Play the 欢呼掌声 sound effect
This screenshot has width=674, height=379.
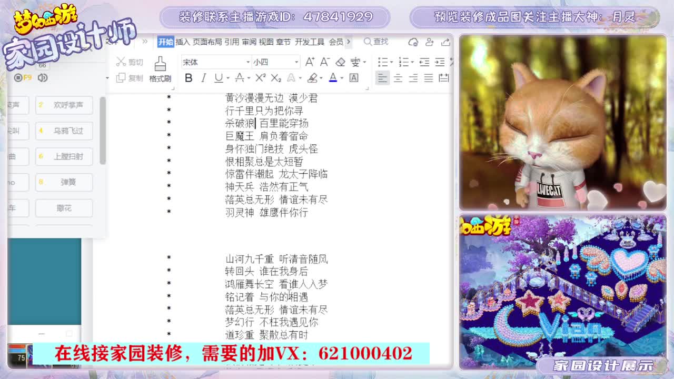tap(64, 105)
